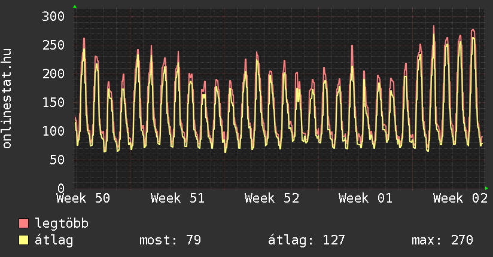Choose the Week 02 axis label
This screenshot has height=257, width=493.
[x=460, y=198]
